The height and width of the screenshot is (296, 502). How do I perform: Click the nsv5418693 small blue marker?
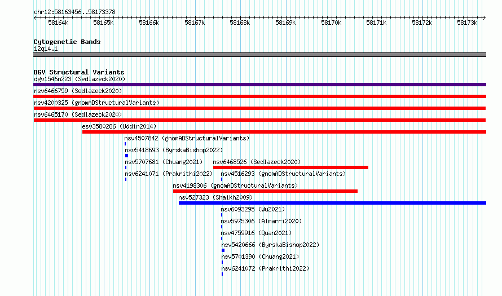click(x=126, y=156)
